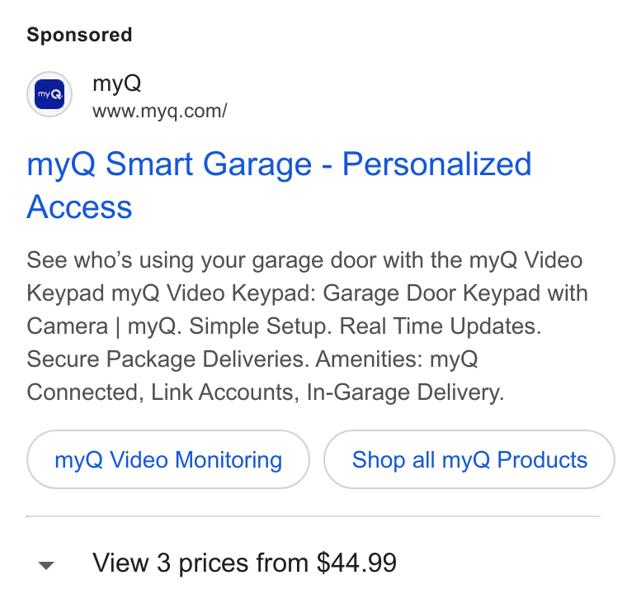
Task: Open myQ Smart Garage - Personalized headline
Action: [x=279, y=164]
